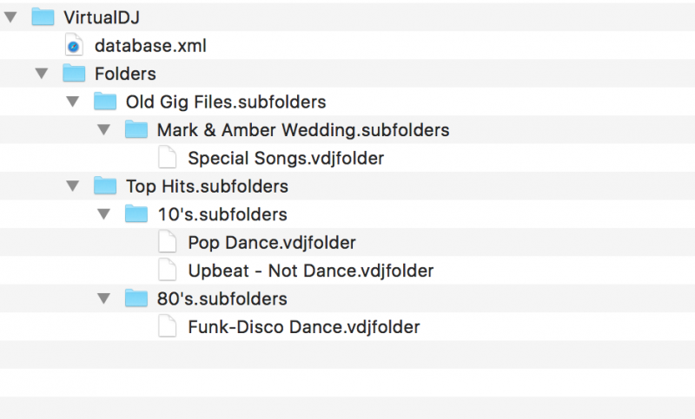Screen dimensions: 695x419
Task: Collapse Top Hits.subfolders triangle
Action: (x=73, y=186)
